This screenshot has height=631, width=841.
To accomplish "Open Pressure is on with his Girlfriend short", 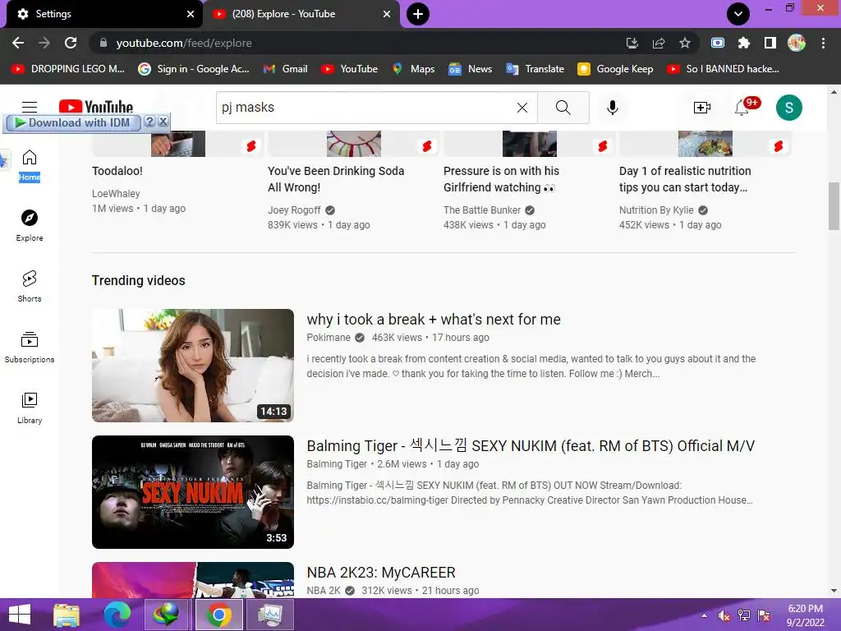I will [x=501, y=178].
